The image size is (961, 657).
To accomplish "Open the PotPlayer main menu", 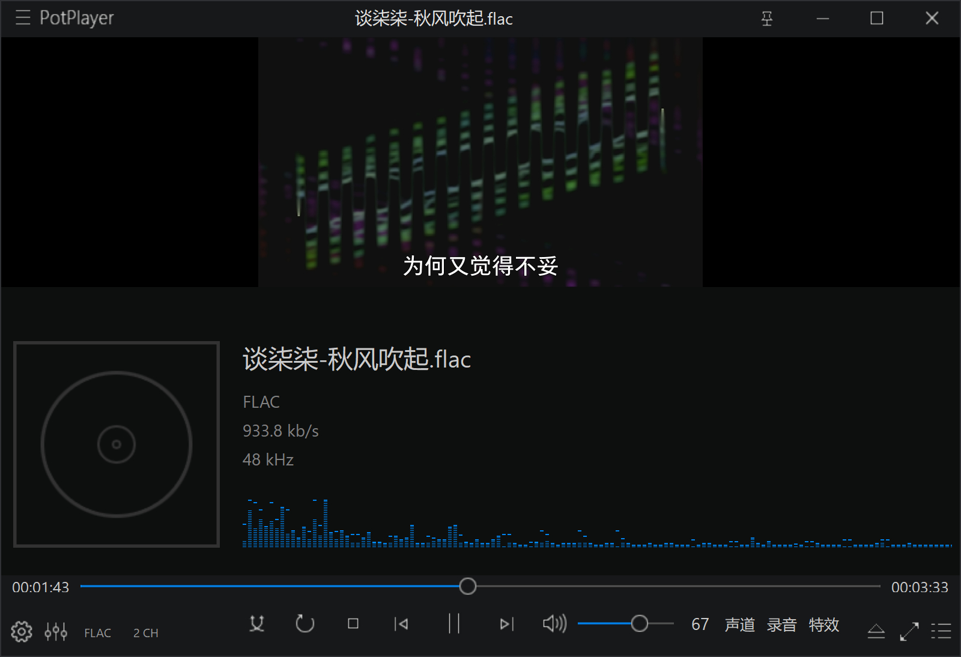I will pos(23,18).
